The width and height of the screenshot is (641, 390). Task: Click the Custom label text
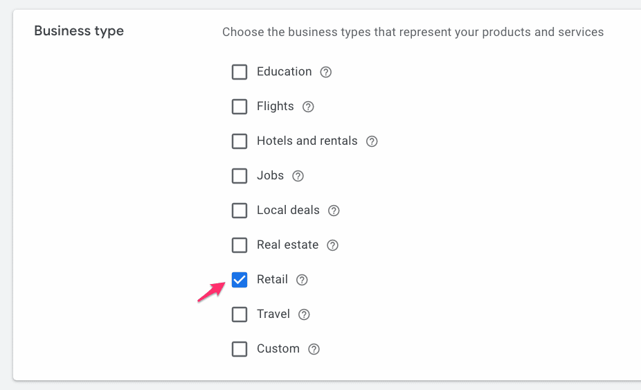tap(278, 348)
